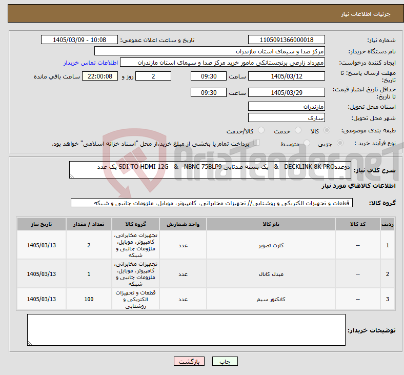404x375 pixels.
Task: Click the row number 3 cell
Action: point(388,299)
